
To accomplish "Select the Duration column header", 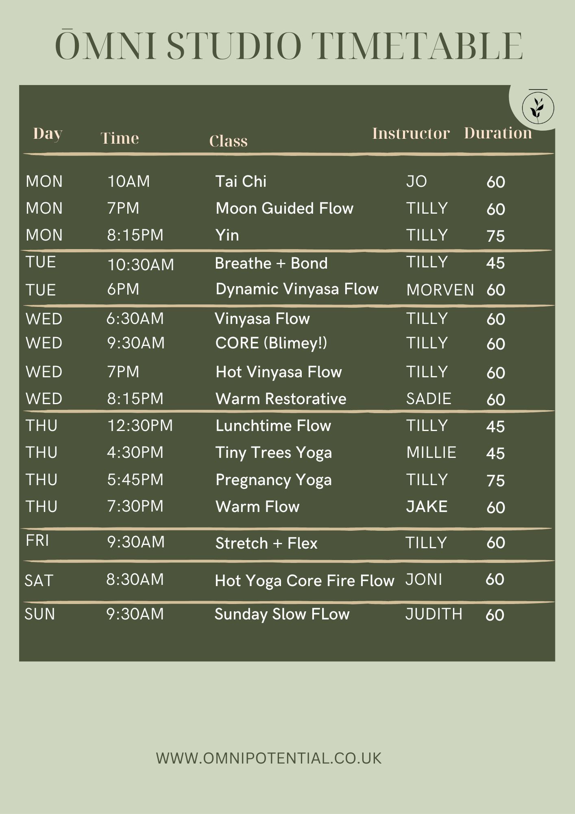I will (498, 133).
